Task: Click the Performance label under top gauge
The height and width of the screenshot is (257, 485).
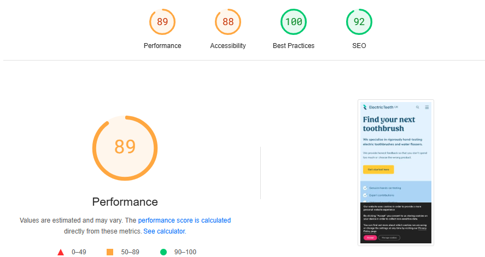Action: [x=162, y=46]
